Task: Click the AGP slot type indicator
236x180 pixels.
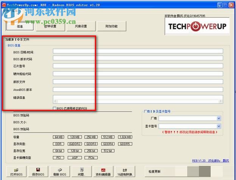Action: pos(75,158)
